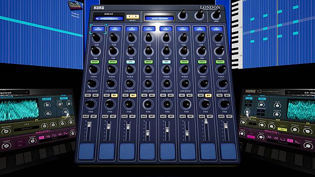Open the Biglead preset dropdown on left synth

point(15,93)
